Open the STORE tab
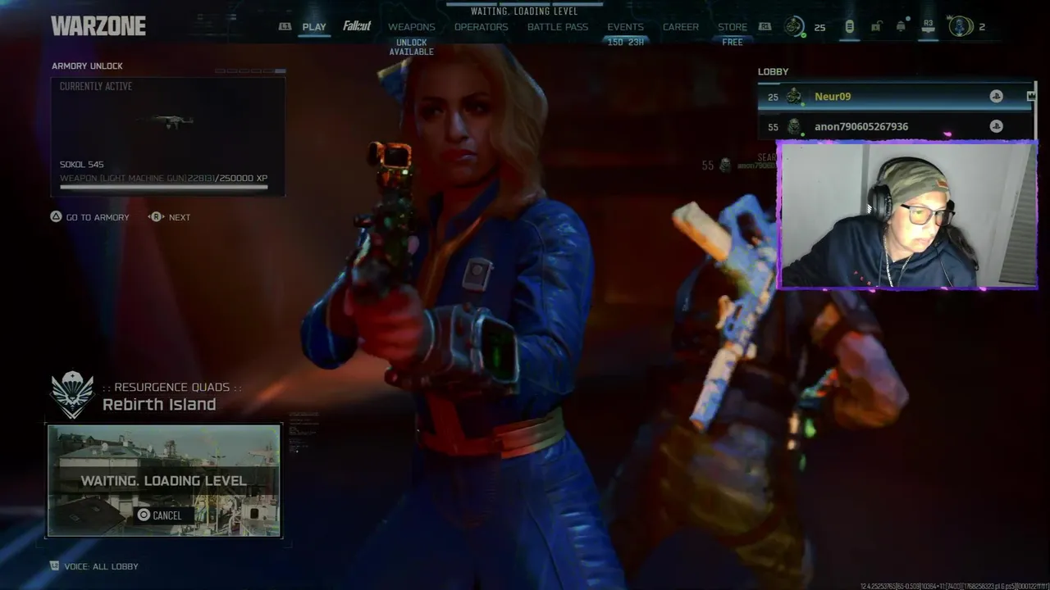1050x590 pixels. coord(733,27)
